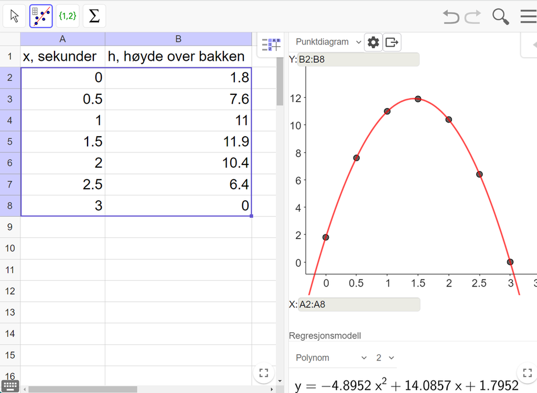Click the export chart icon
This screenshot has width=537, height=393.
(x=392, y=42)
